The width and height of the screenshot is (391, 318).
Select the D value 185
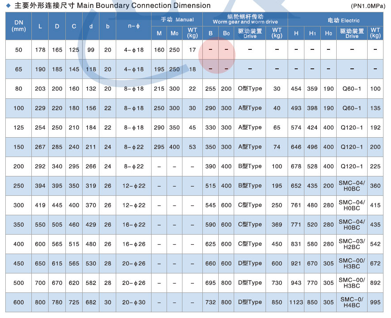click(x=57, y=69)
